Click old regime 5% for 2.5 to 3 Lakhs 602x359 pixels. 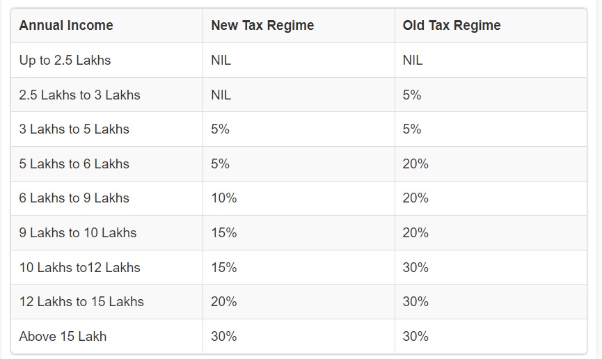click(412, 95)
